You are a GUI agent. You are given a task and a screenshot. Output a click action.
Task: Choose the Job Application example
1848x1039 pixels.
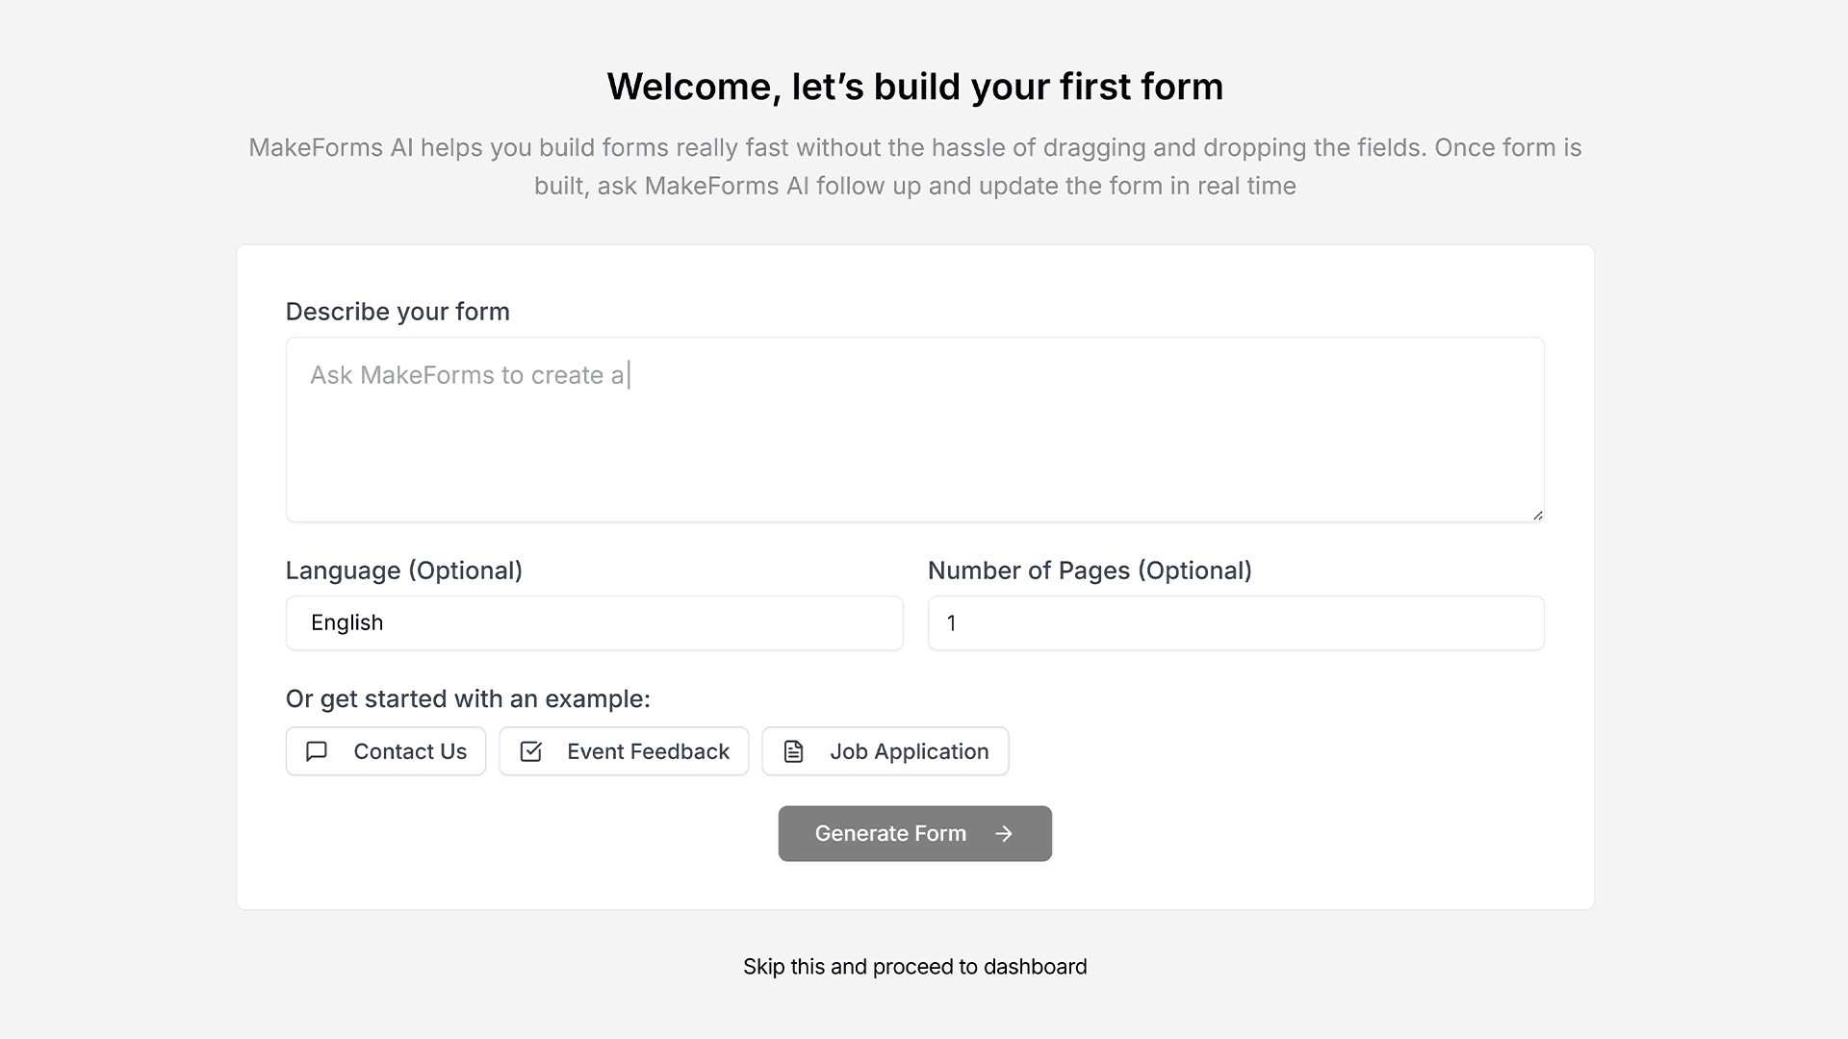click(885, 751)
